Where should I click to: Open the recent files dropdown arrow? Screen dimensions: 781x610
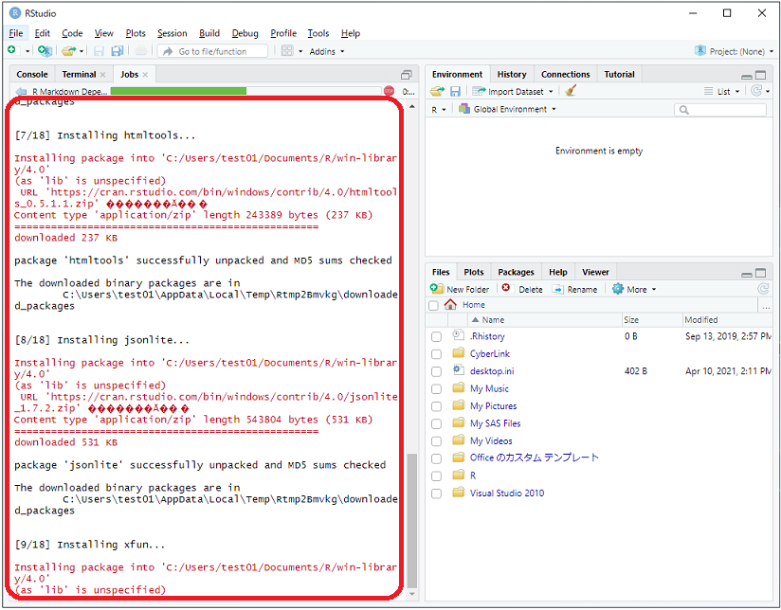[x=82, y=51]
